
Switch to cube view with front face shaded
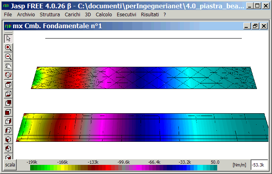[x=8, y=112]
